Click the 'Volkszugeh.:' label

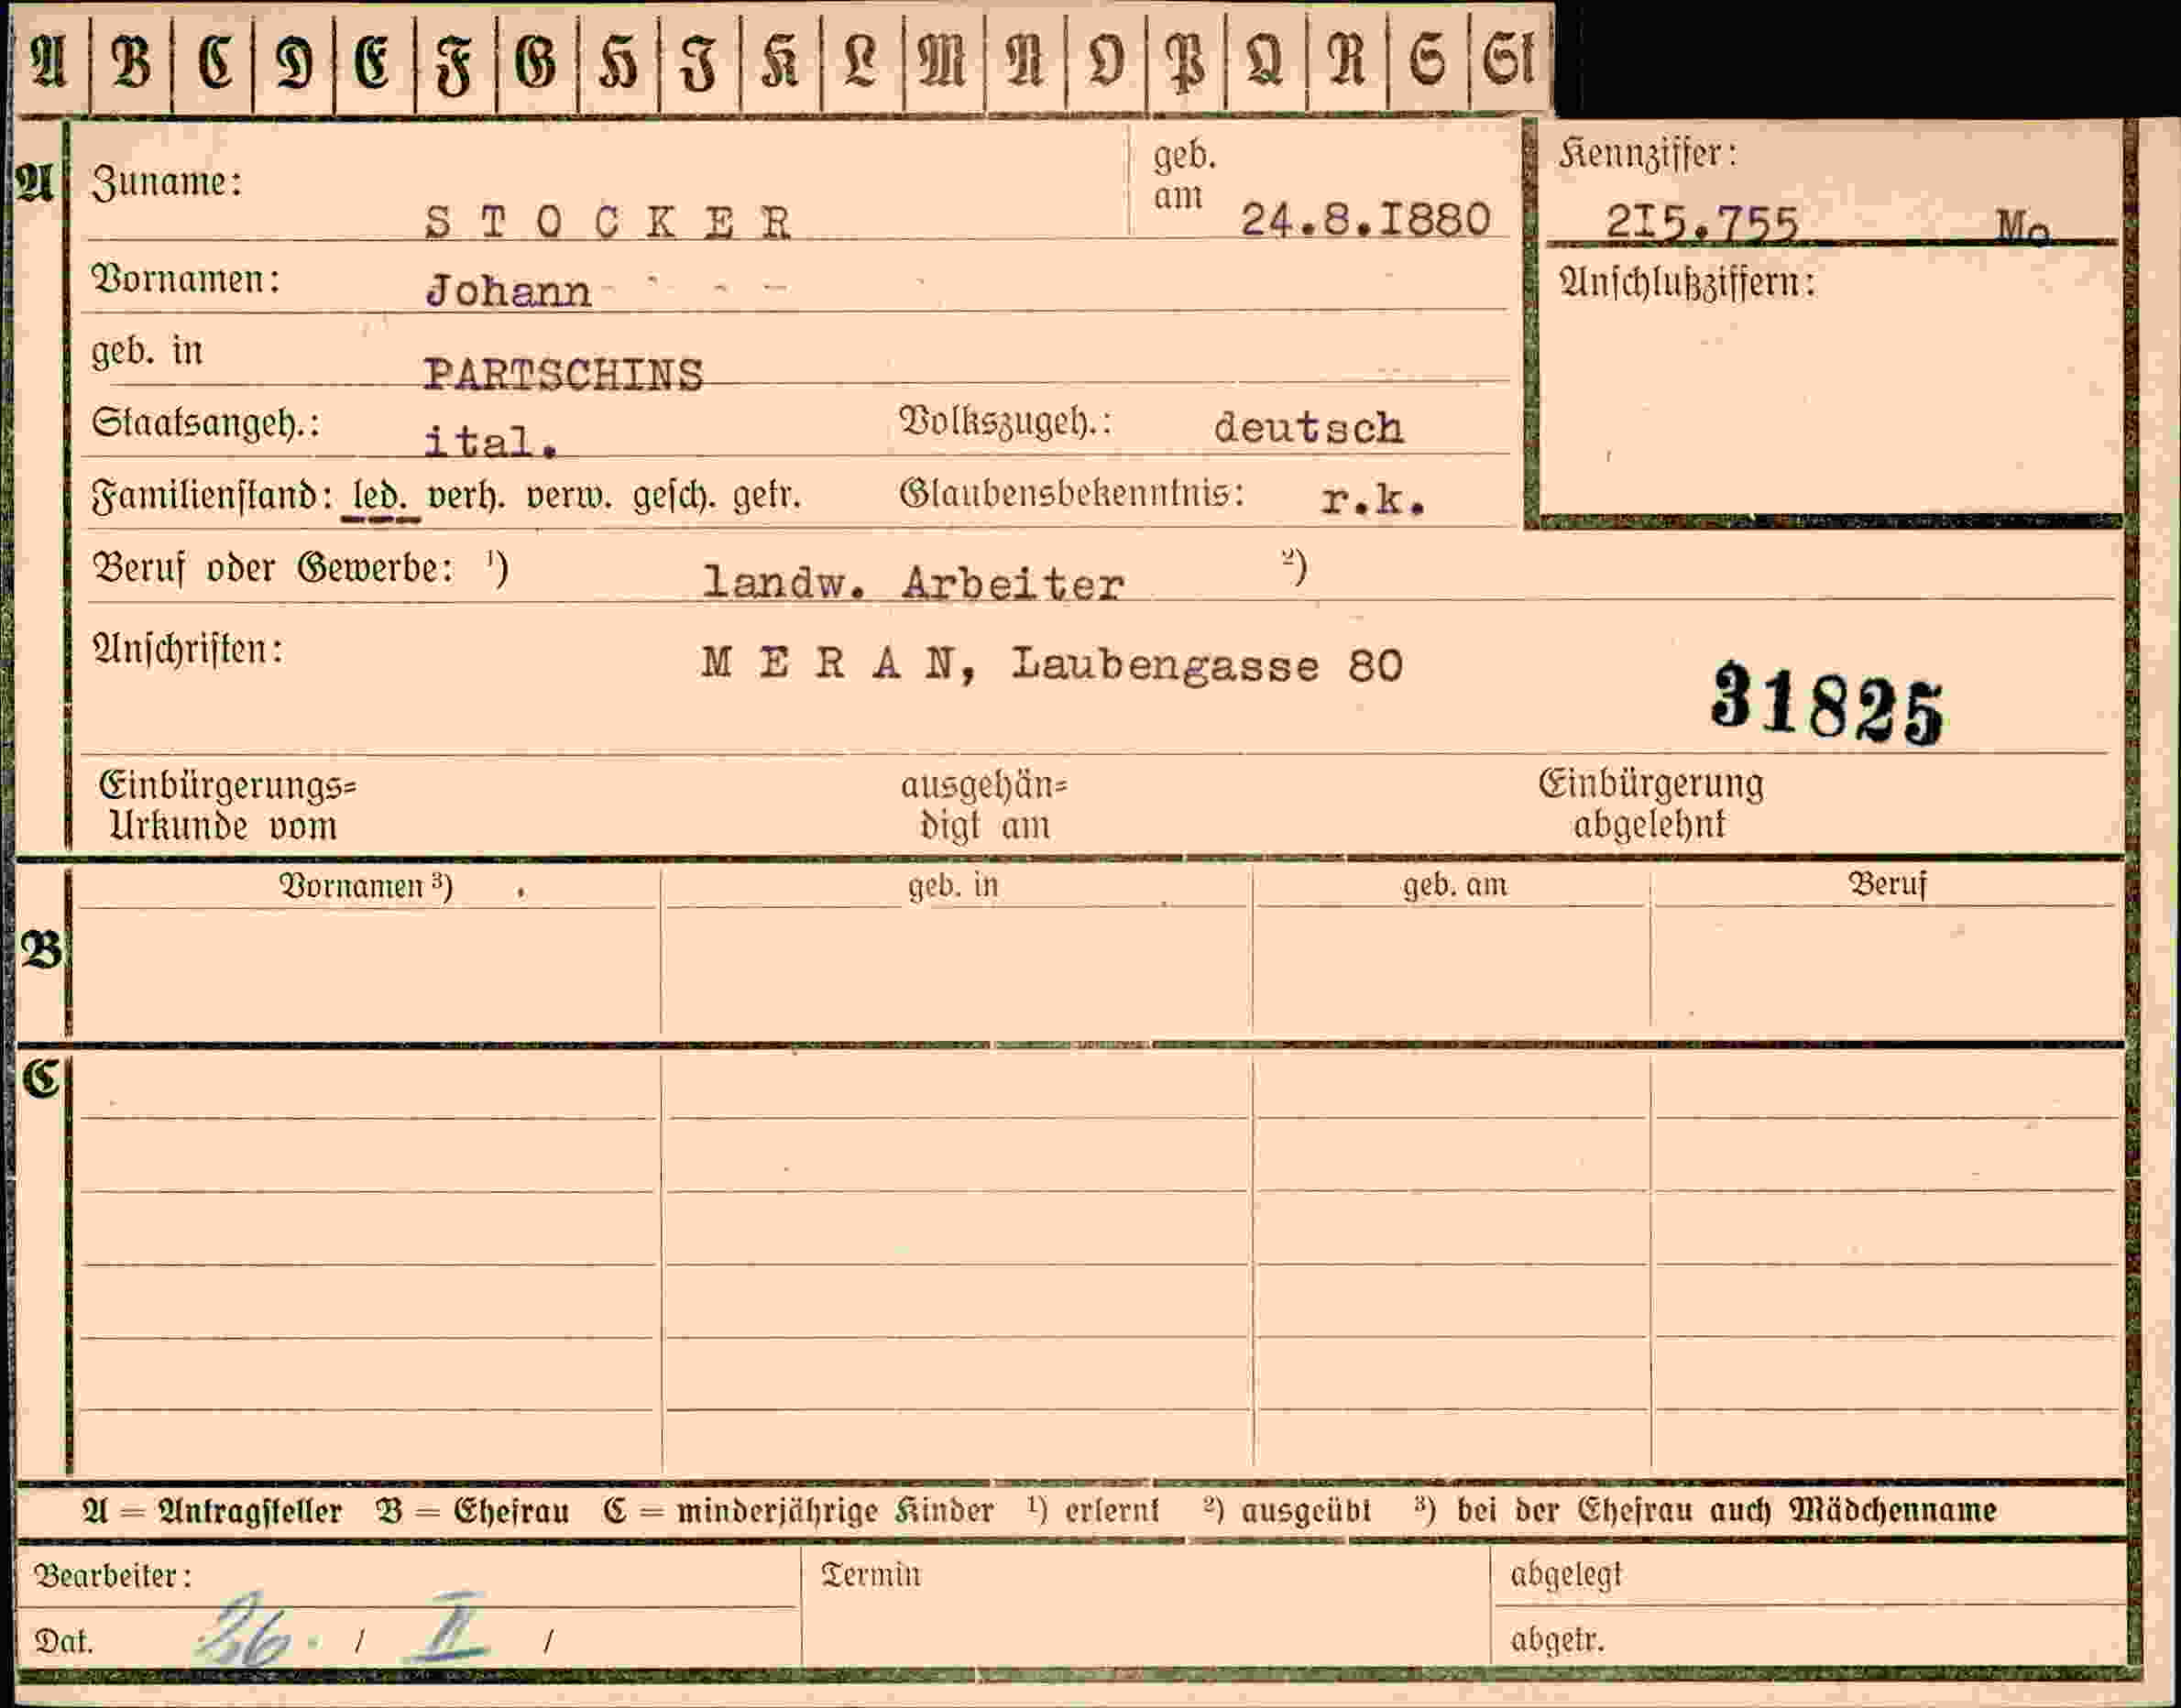point(1005,422)
